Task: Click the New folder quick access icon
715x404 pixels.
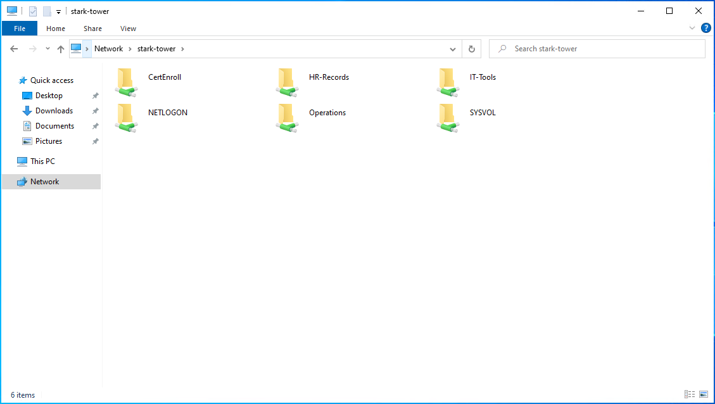Action: point(47,11)
